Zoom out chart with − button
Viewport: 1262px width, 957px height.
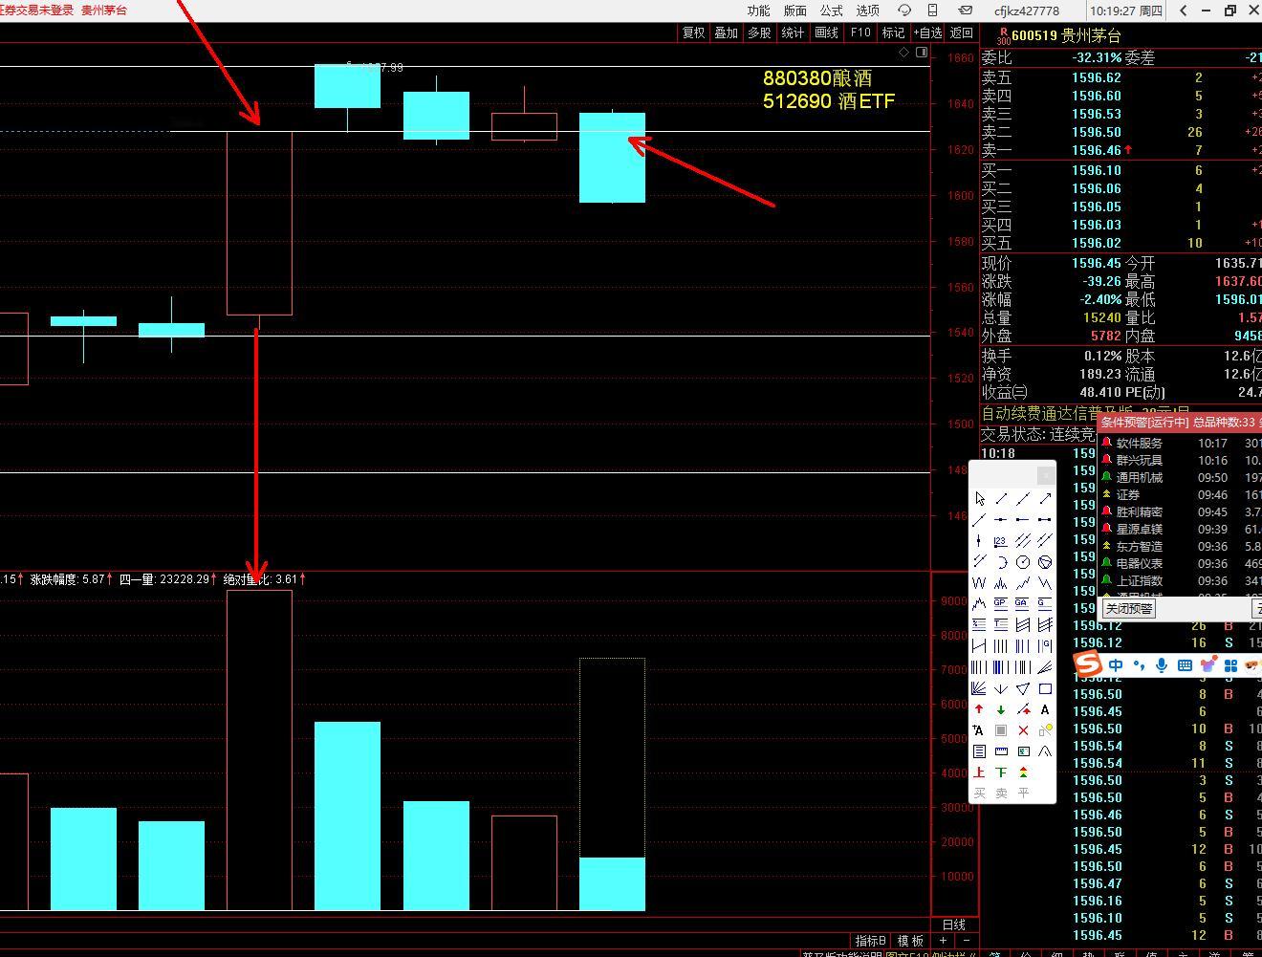click(x=965, y=941)
